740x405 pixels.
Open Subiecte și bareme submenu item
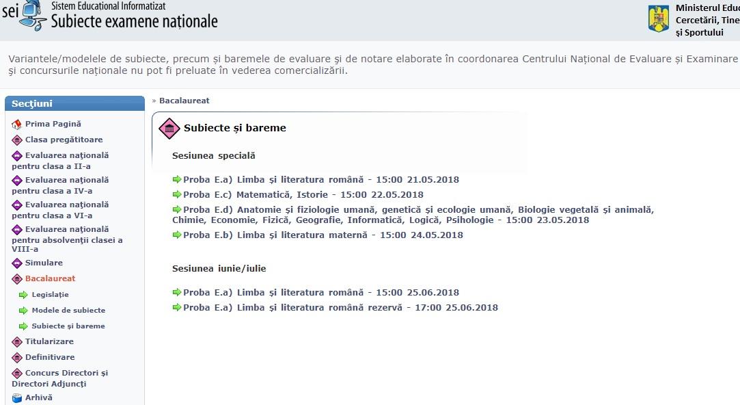click(x=68, y=326)
